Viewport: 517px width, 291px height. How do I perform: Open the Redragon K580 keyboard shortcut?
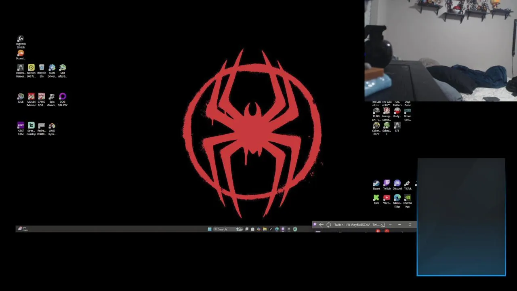pyautogui.click(x=42, y=129)
